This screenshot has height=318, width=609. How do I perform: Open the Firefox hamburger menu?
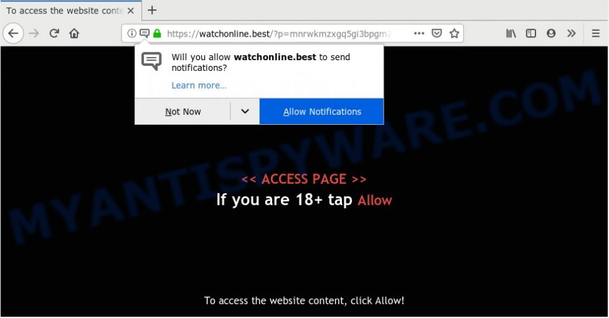click(x=596, y=34)
